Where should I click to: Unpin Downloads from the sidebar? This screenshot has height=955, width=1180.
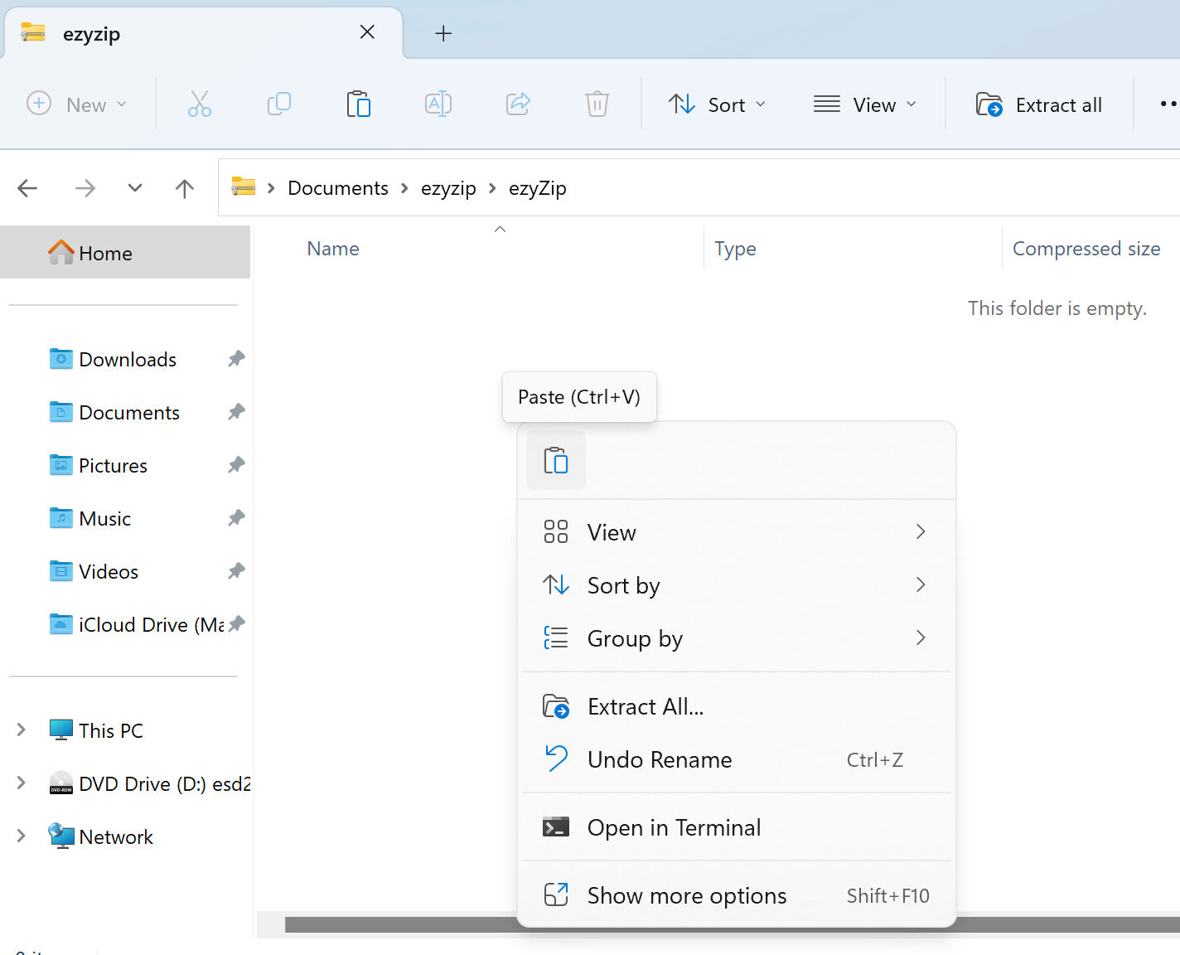tap(236, 358)
